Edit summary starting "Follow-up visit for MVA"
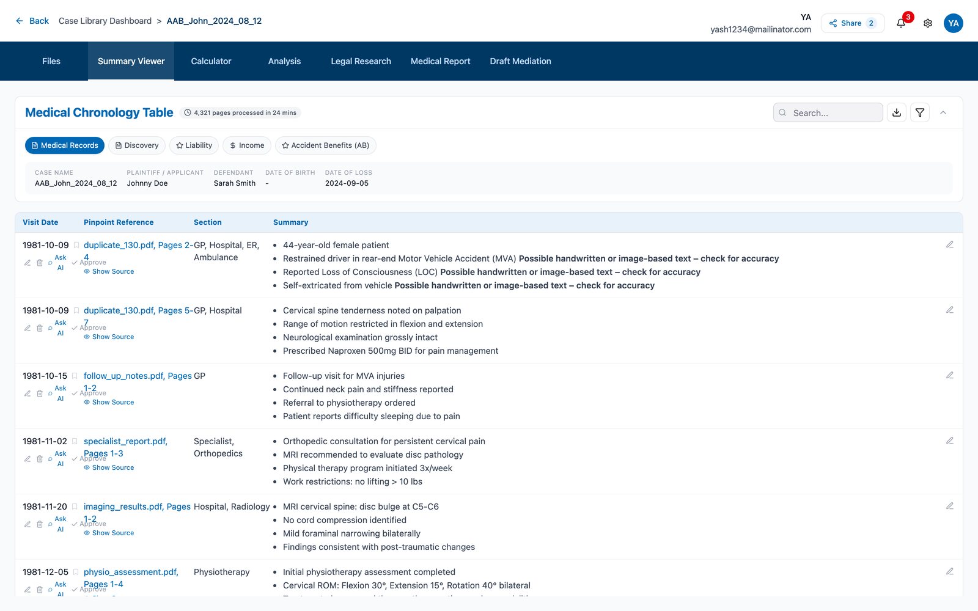Image resolution: width=978 pixels, height=611 pixels. pyautogui.click(x=950, y=375)
